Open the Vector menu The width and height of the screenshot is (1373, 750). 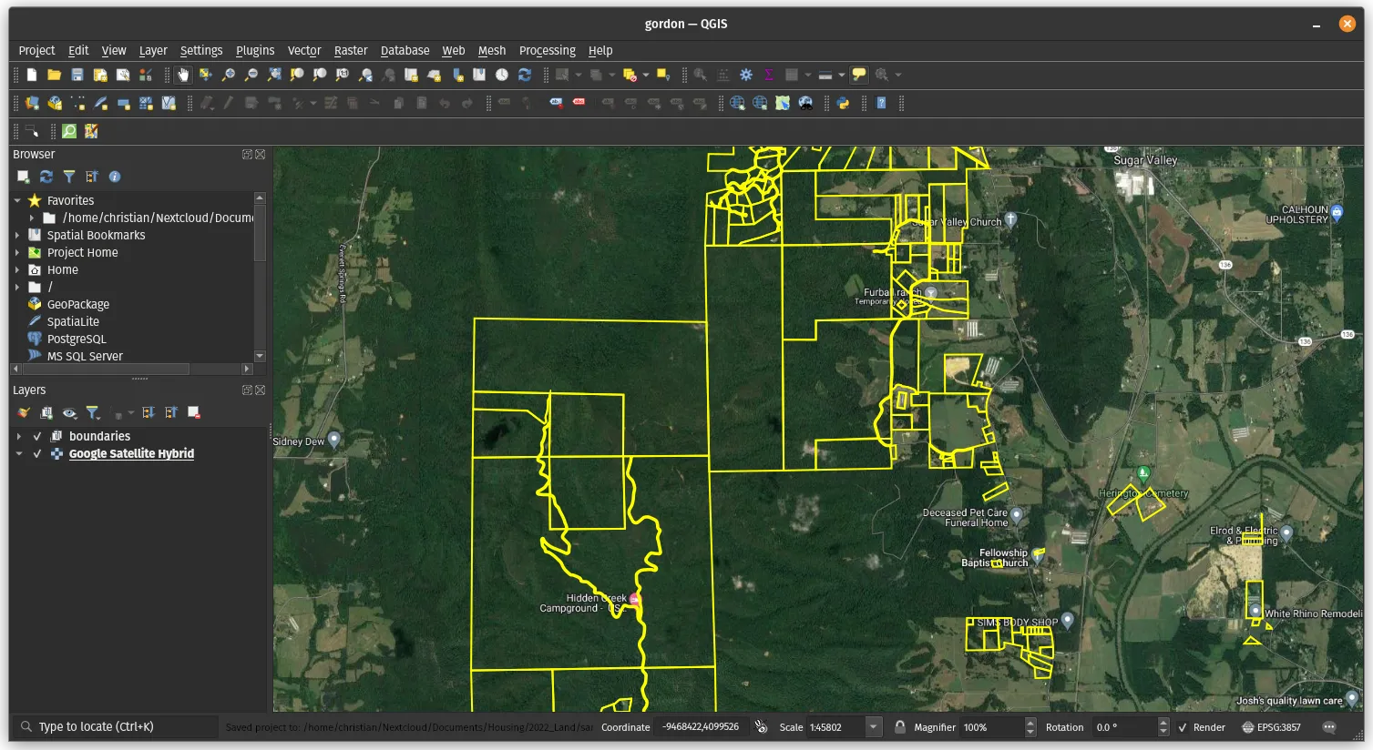(x=304, y=50)
